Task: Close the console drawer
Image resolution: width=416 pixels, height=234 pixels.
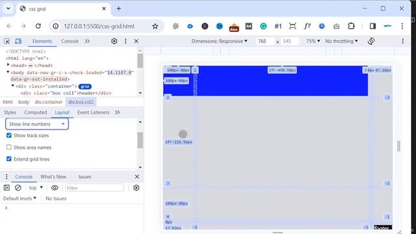Action: (137, 177)
